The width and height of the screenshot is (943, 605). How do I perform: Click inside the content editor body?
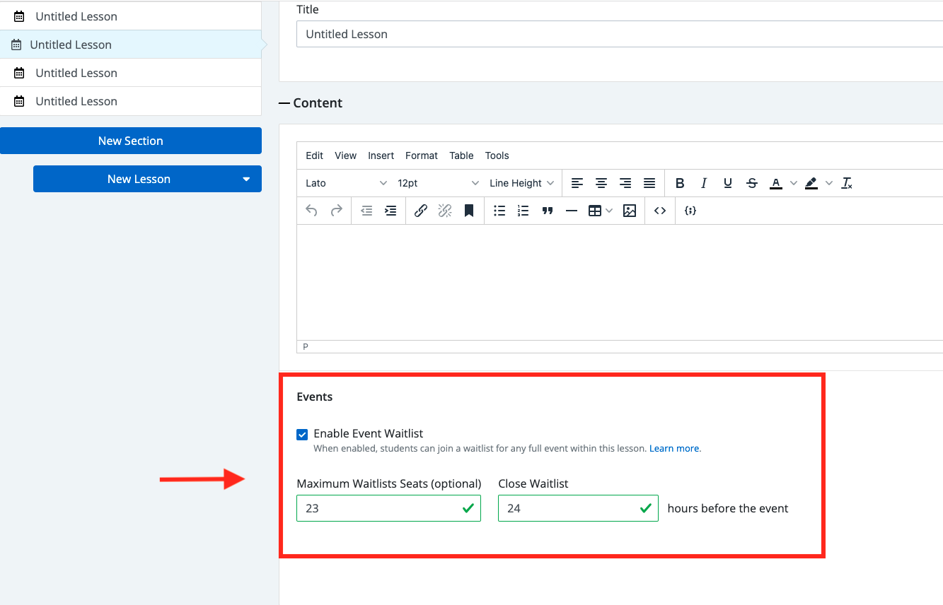pyautogui.click(x=620, y=282)
